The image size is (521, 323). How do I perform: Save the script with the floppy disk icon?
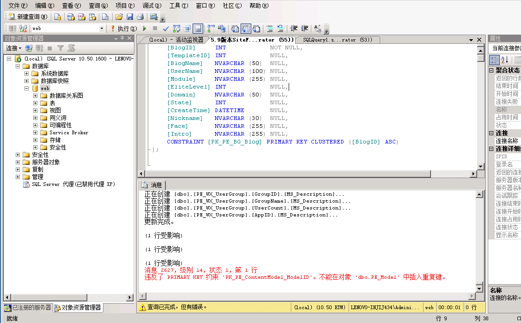(x=130, y=17)
